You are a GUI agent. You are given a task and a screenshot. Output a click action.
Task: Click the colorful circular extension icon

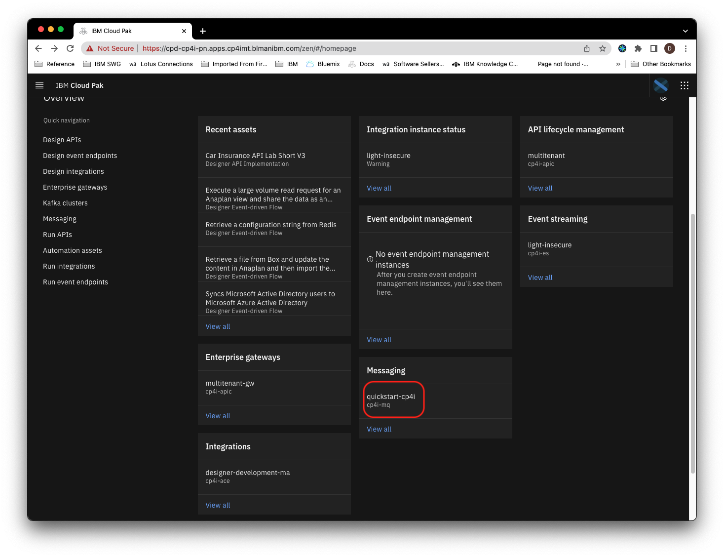[x=622, y=48]
